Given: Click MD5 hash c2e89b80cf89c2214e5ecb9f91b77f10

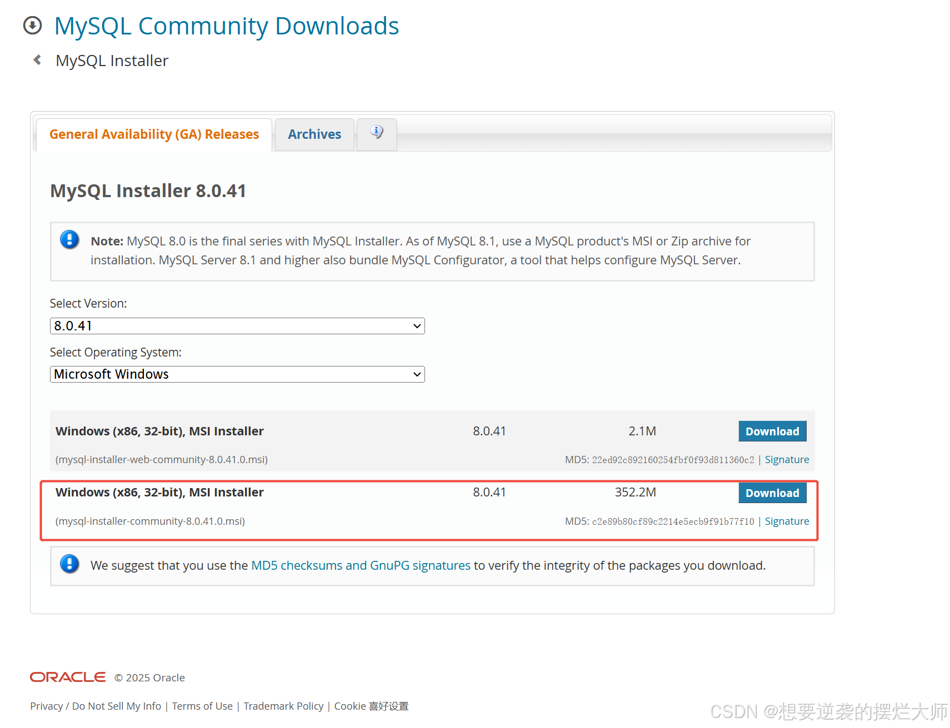Looking at the screenshot, I should click(673, 521).
